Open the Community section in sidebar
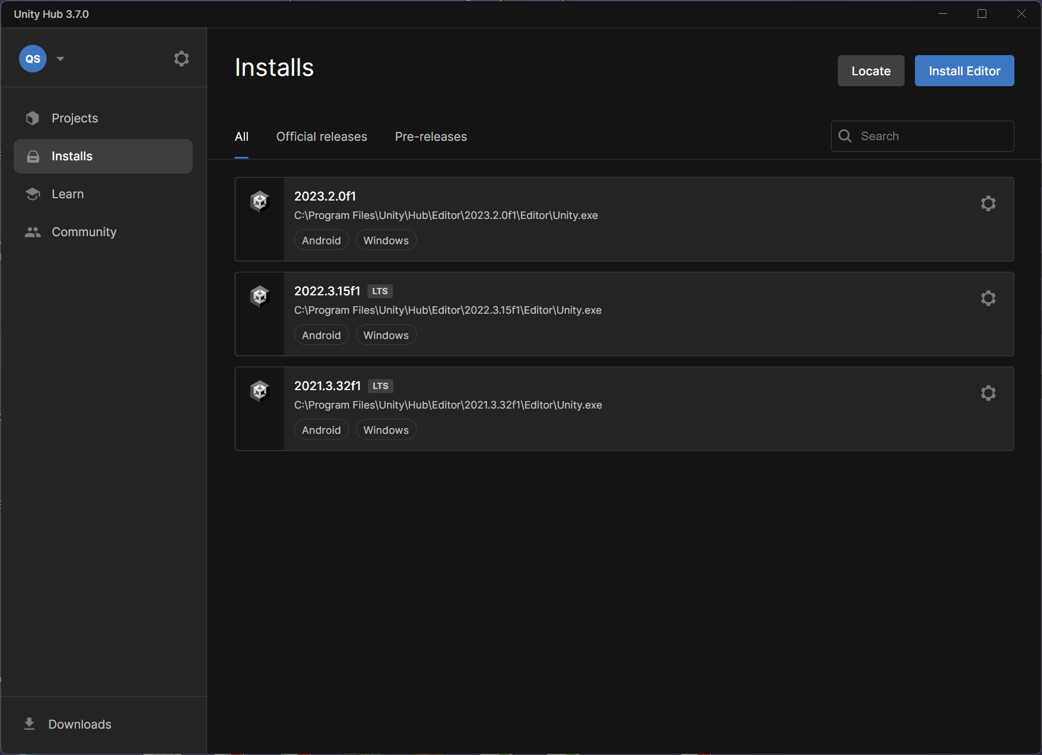1042x755 pixels. coord(84,232)
